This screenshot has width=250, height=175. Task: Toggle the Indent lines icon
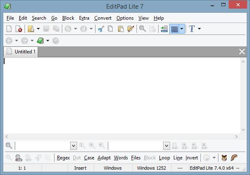pyautogui.click(x=164, y=29)
